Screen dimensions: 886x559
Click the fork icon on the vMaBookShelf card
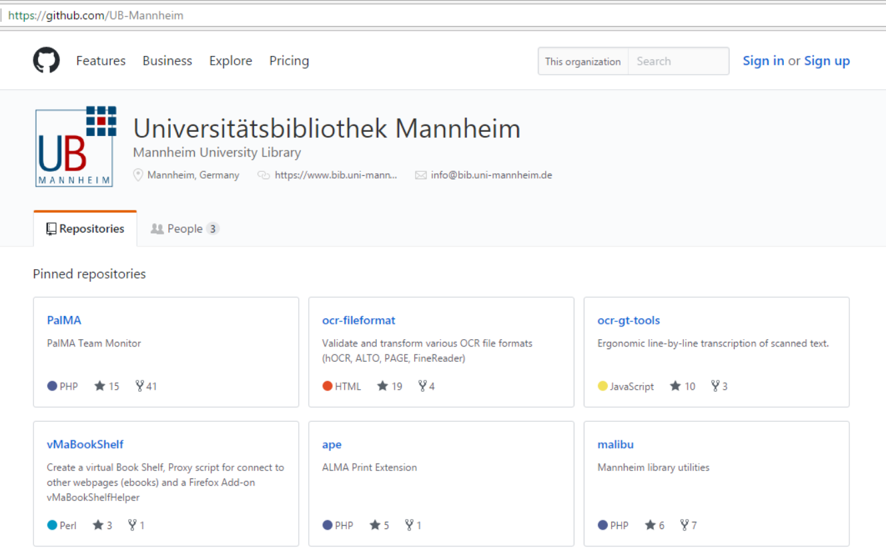pyautogui.click(x=132, y=525)
